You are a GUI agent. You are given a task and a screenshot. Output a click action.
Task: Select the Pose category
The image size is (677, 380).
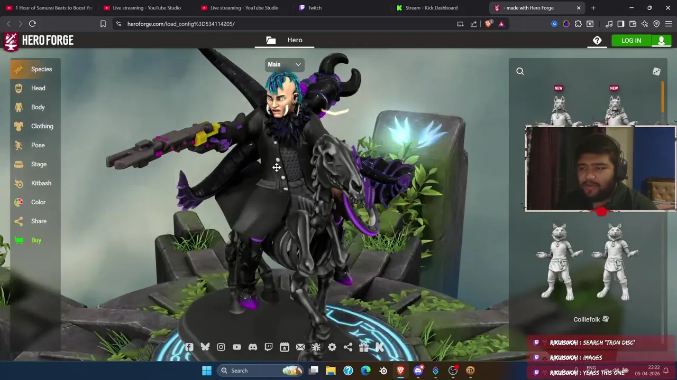(x=35, y=145)
